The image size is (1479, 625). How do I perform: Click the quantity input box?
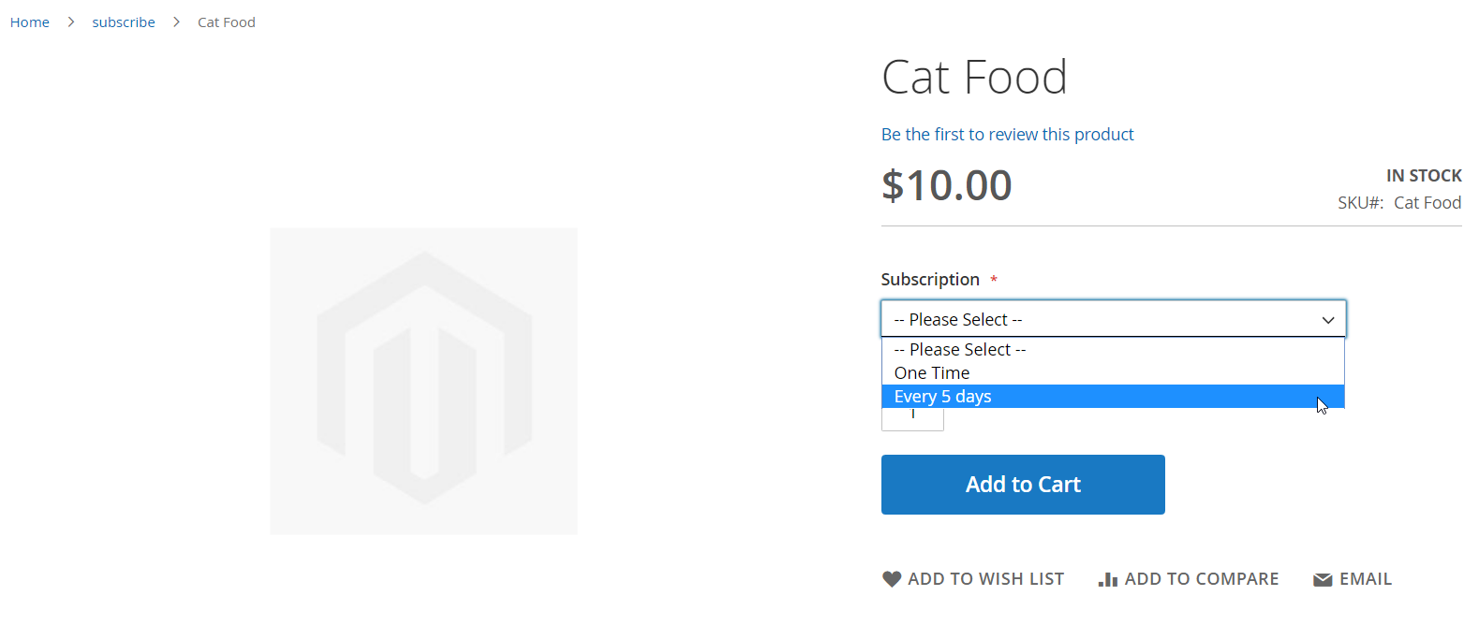912,419
